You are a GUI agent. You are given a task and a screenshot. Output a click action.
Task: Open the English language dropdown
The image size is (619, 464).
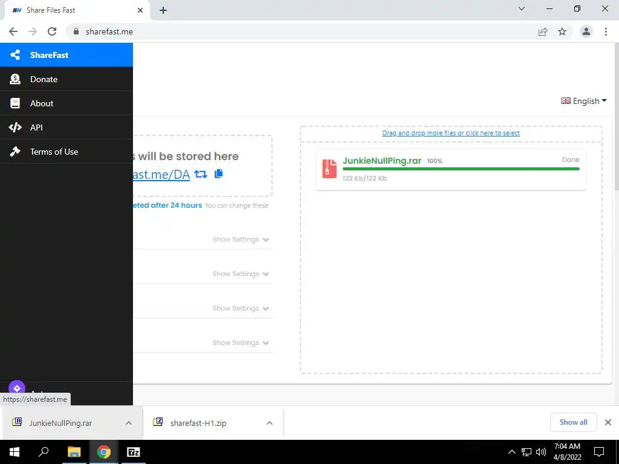pos(583,101)
